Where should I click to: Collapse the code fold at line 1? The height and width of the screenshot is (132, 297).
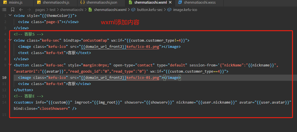click(x=10, y=15)
